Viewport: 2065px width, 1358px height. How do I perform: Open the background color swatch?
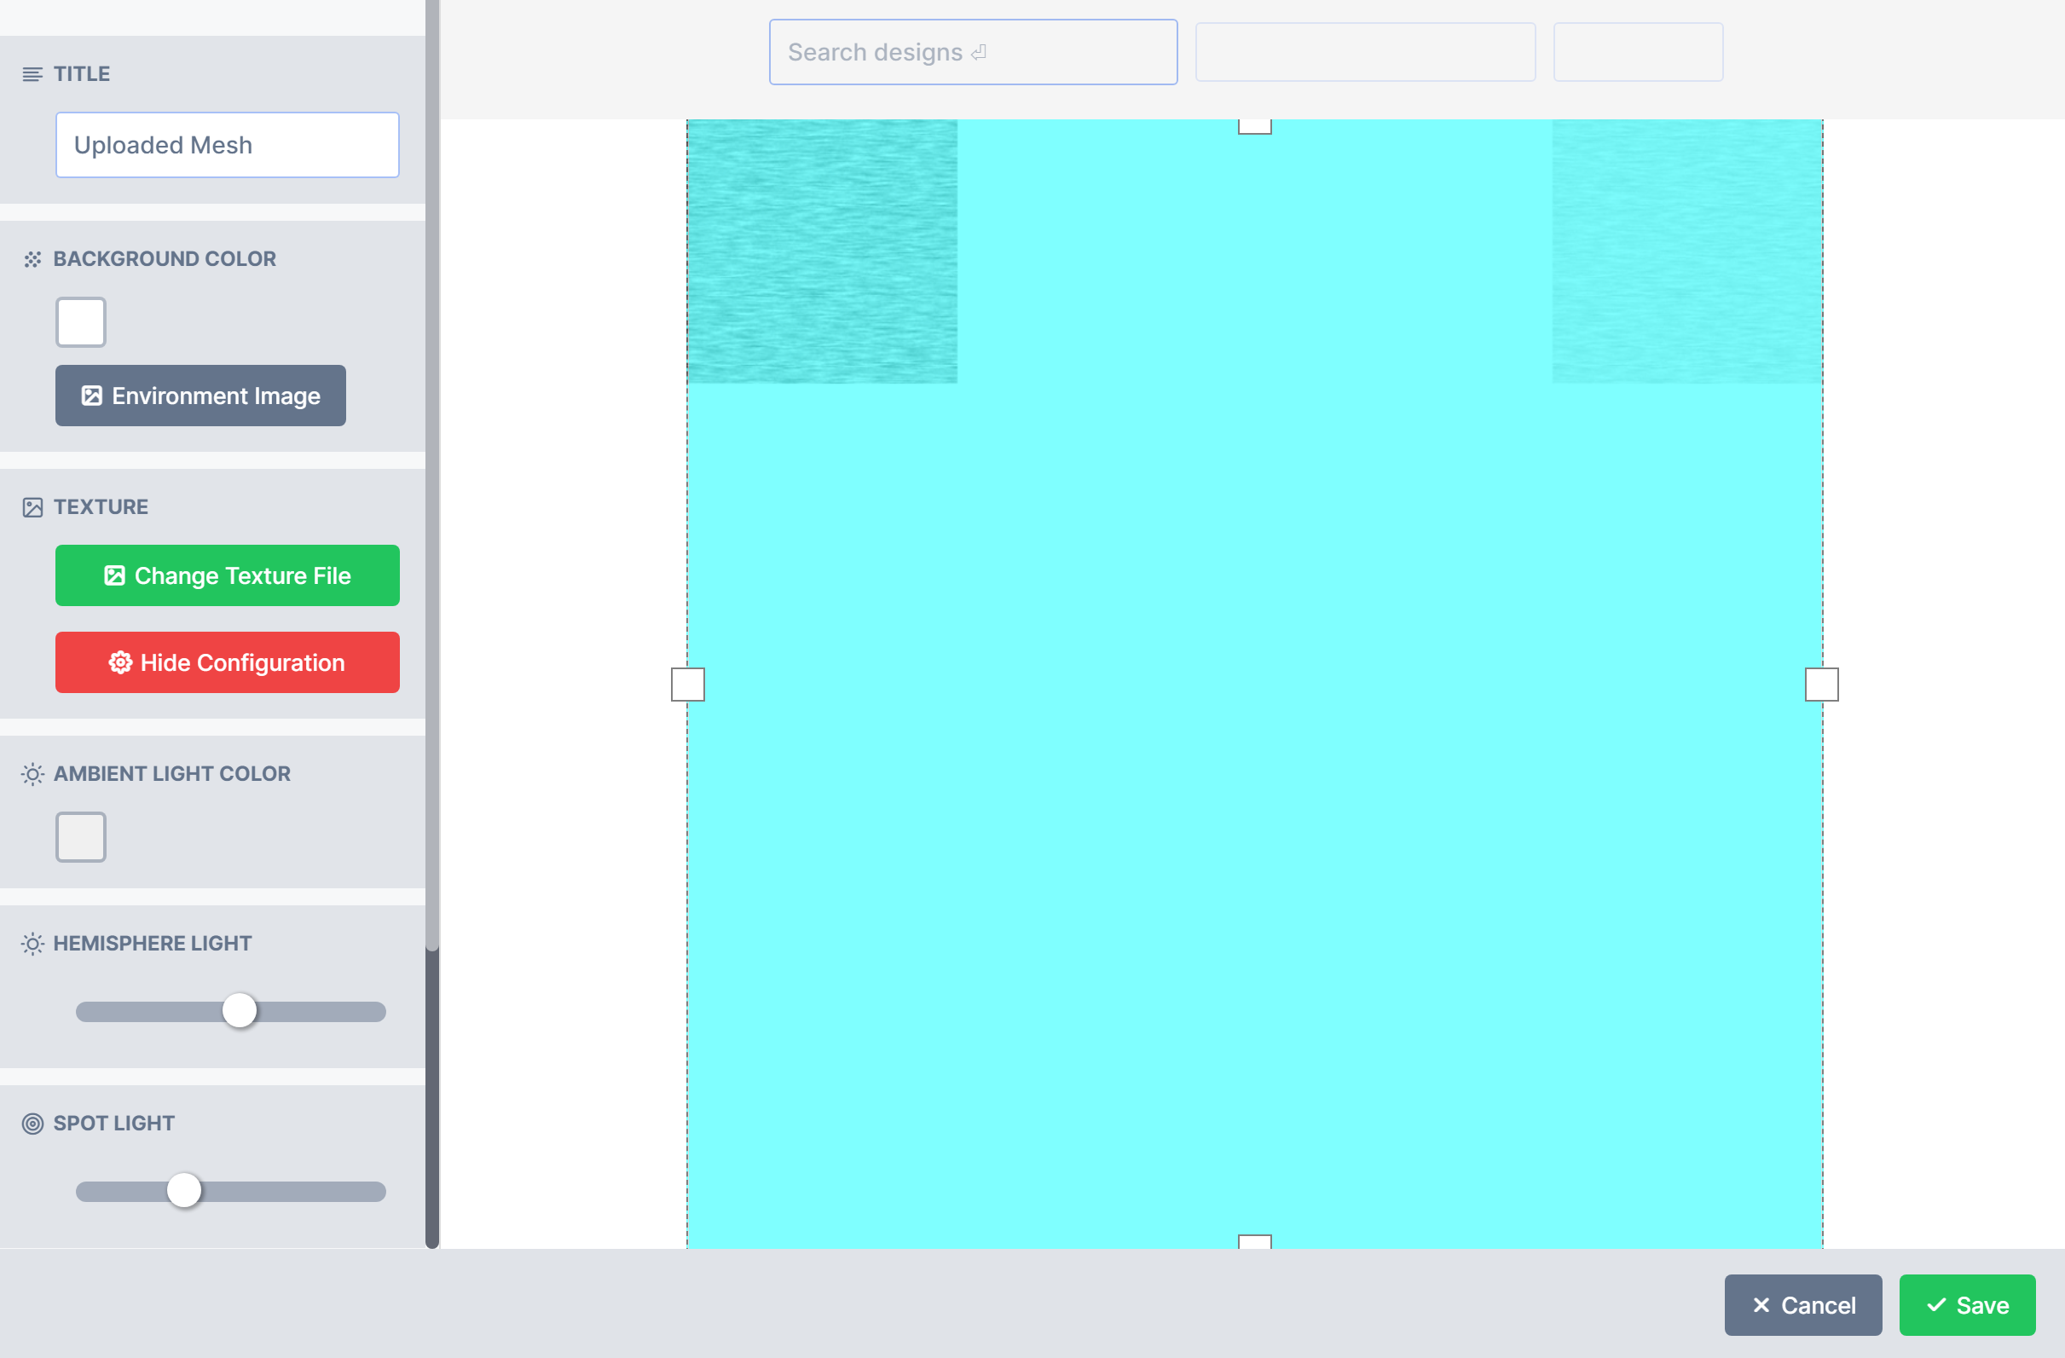(81, 322)
